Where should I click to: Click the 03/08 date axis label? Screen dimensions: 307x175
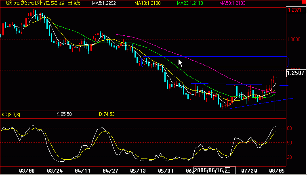pos(27,171)
